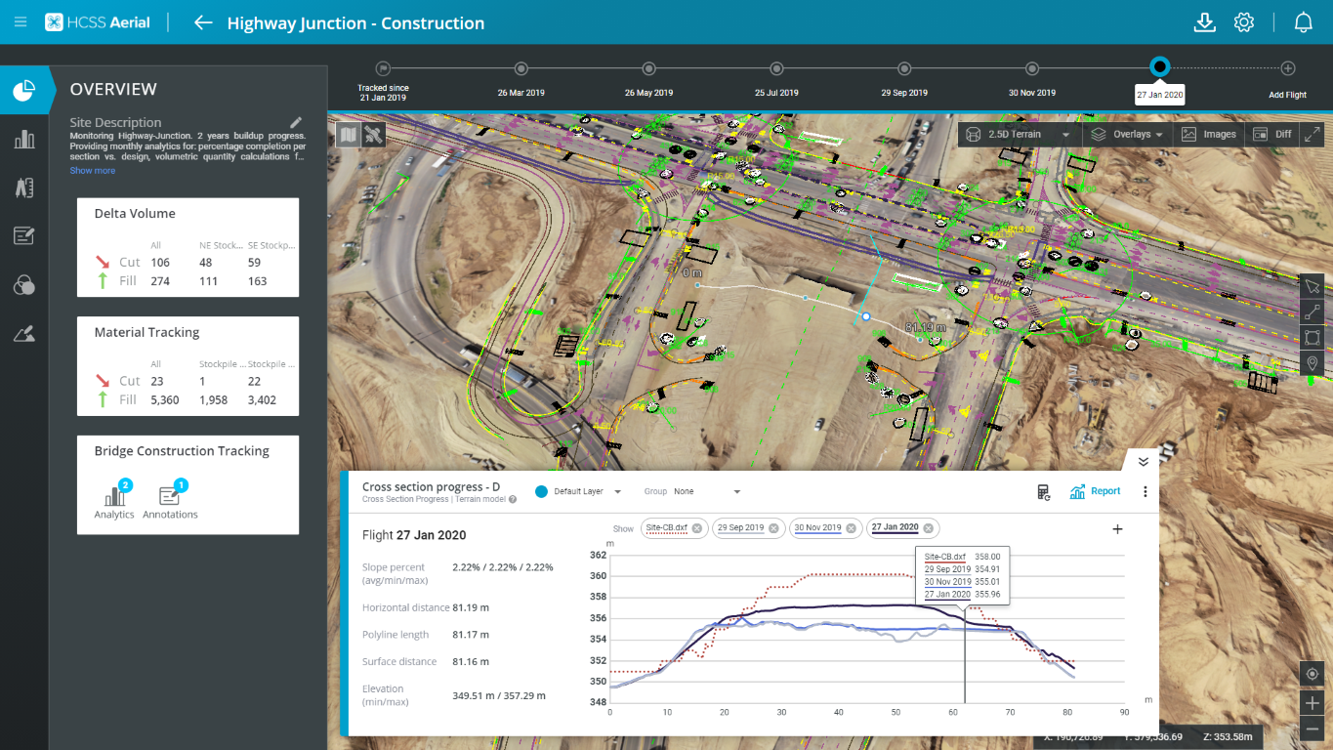Viewport: 1333px width, 750px height.
Task: Open the notifications bell
Action: [x=1303, y=22]
